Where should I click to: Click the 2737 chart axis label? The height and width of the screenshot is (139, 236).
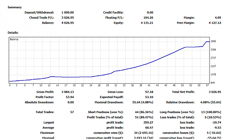[213, 58]
